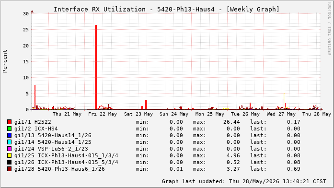This screenshot has height=188, width=334.
Task: Click the 'Sat 23 May' axis label
Action: pos(138,114)
